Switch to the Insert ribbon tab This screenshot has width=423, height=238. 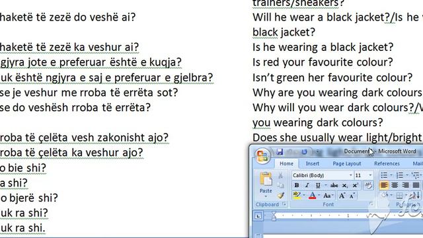pos(313,163)
